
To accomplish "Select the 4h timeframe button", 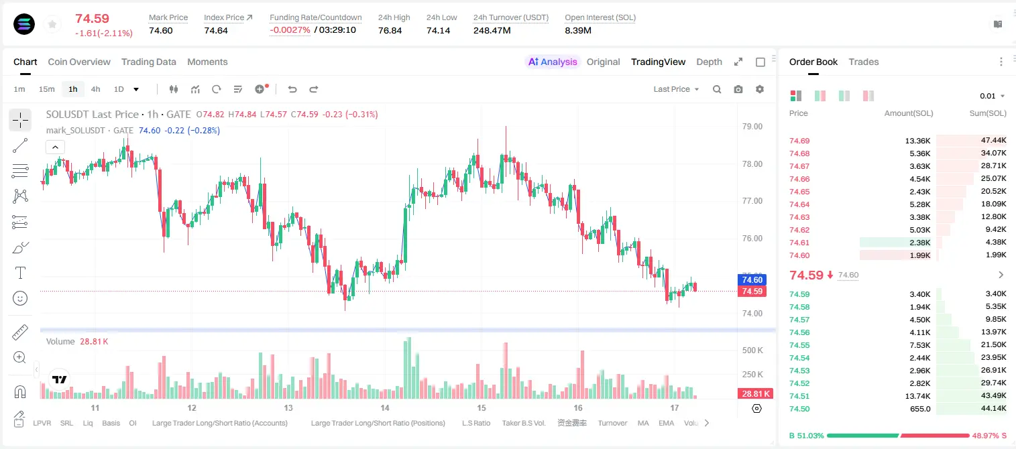I will [x=95, y=89].
